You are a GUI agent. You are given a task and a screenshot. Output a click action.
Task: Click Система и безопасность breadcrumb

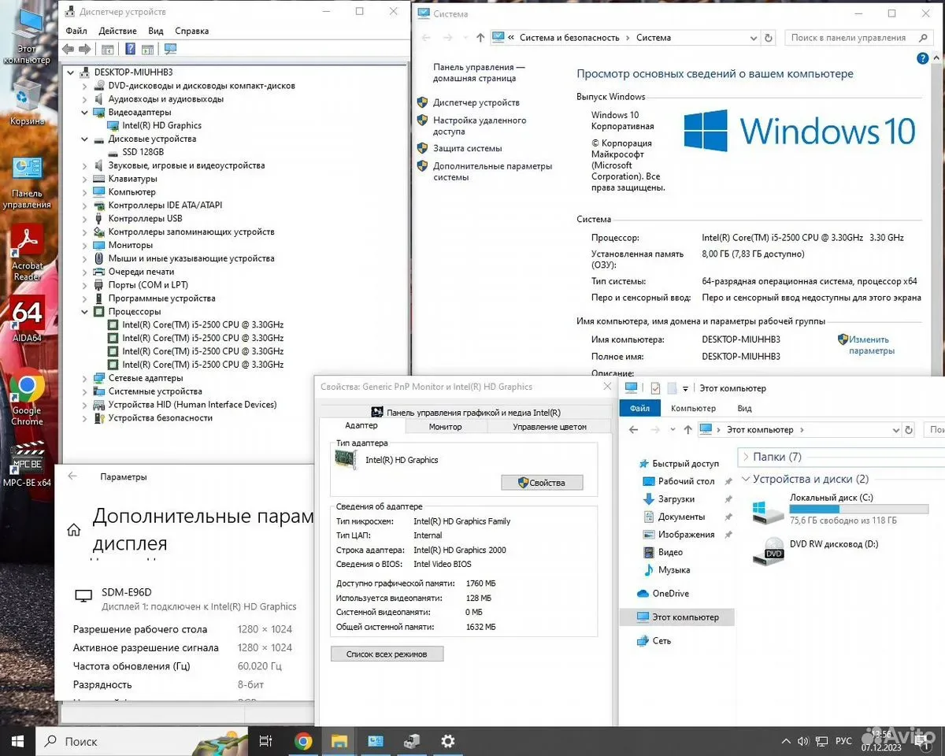[x=569, y=37]
